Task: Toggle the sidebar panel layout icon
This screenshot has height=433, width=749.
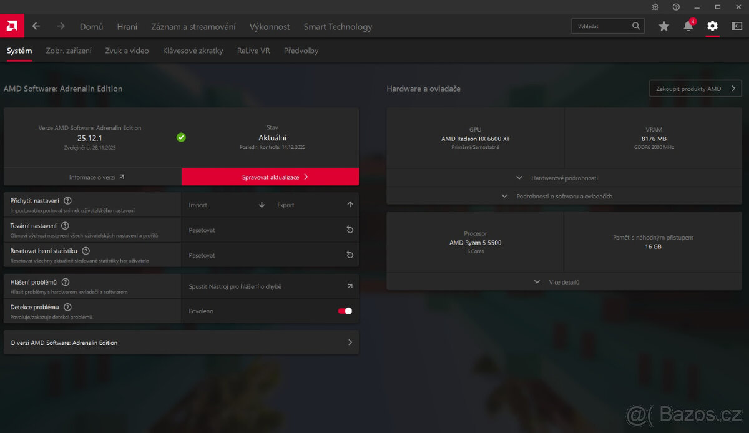Action: (737, 26)
